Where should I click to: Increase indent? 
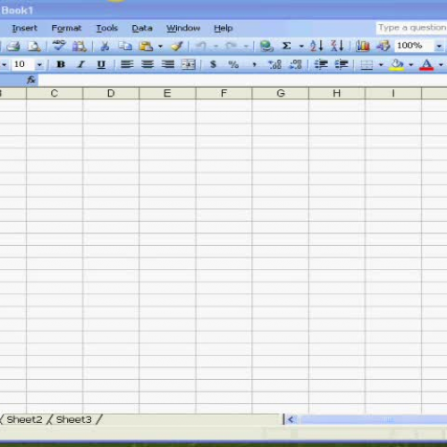tap(342, 64)
